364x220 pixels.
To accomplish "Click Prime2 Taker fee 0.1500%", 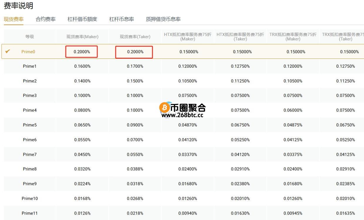I will tap(135, 81).
